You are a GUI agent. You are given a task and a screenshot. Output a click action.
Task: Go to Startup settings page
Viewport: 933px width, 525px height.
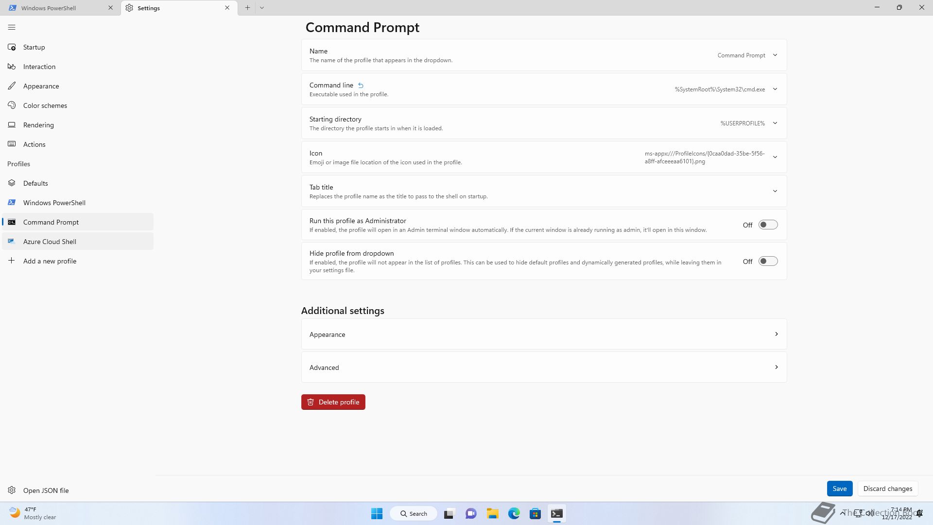click(x=78, y=47)
